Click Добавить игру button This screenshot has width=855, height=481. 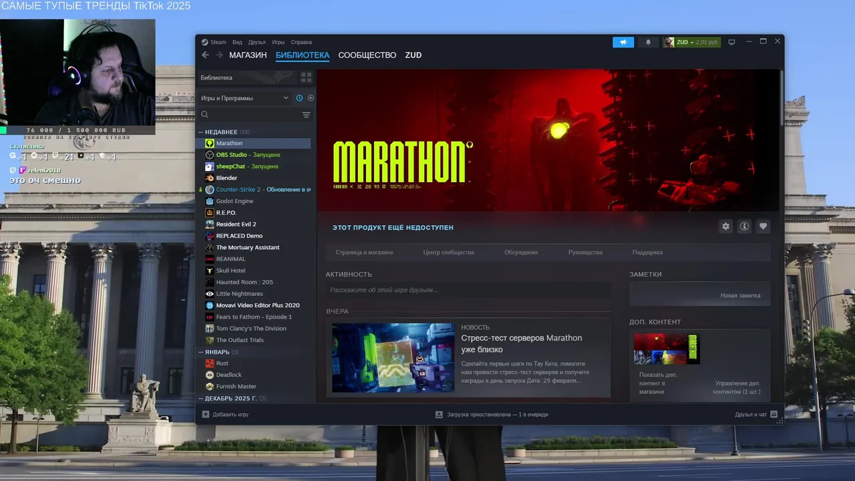(225, 414)
